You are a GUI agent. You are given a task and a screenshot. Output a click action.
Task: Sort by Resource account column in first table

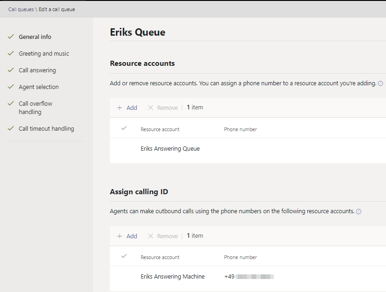[x=160, y=129]
